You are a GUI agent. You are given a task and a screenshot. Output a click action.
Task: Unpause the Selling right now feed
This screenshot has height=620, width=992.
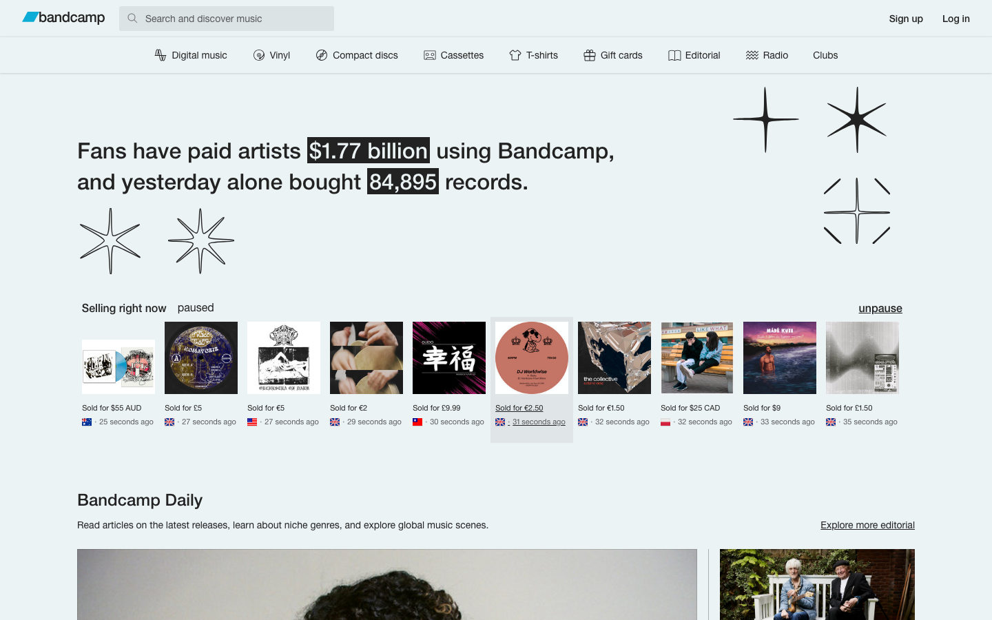tap(880, 308)
